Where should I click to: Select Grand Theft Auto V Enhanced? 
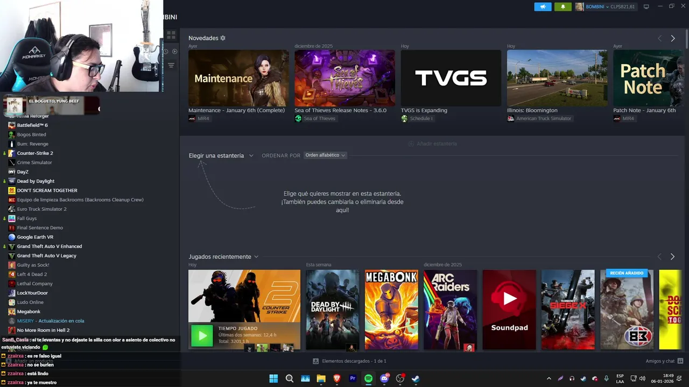[50, 246]
